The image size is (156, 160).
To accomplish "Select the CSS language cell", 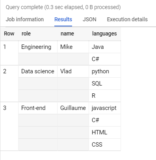I will pos(105,145).
